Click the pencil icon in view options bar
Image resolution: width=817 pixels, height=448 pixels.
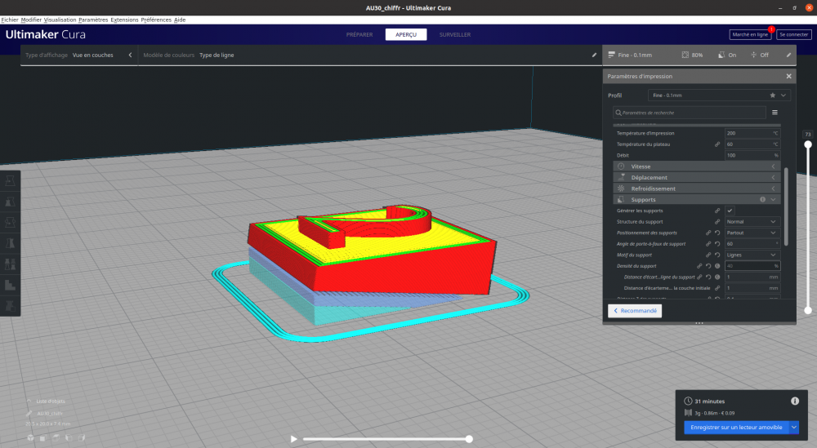tap(594, 55)
